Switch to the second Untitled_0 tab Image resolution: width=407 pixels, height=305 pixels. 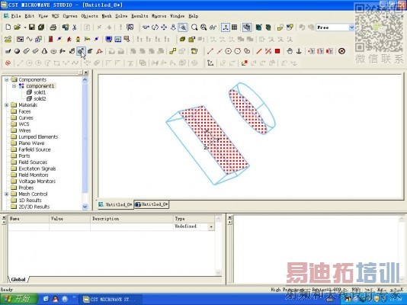(152, 204)
